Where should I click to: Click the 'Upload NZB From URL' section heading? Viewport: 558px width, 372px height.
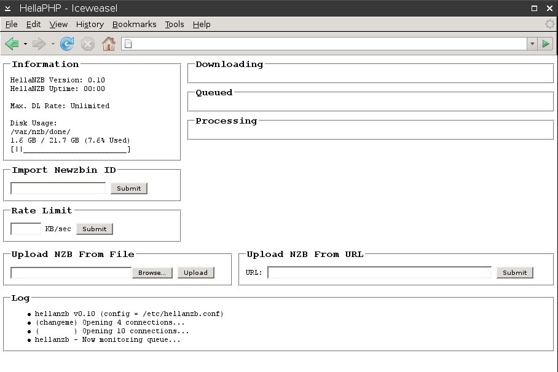pyautogui.click(x=305, y=255)
